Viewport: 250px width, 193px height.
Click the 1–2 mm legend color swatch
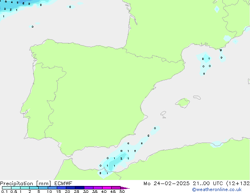(x=25, y=188)
